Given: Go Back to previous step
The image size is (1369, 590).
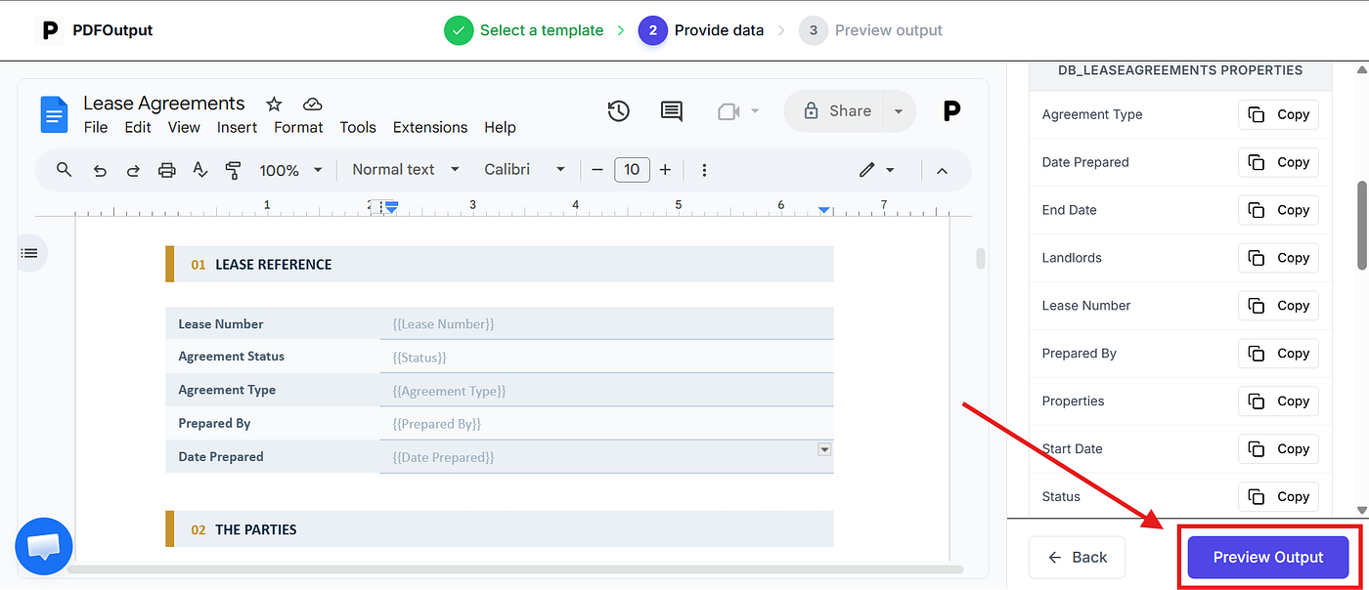Looking at the screenshot, I should coord(1077,557).
